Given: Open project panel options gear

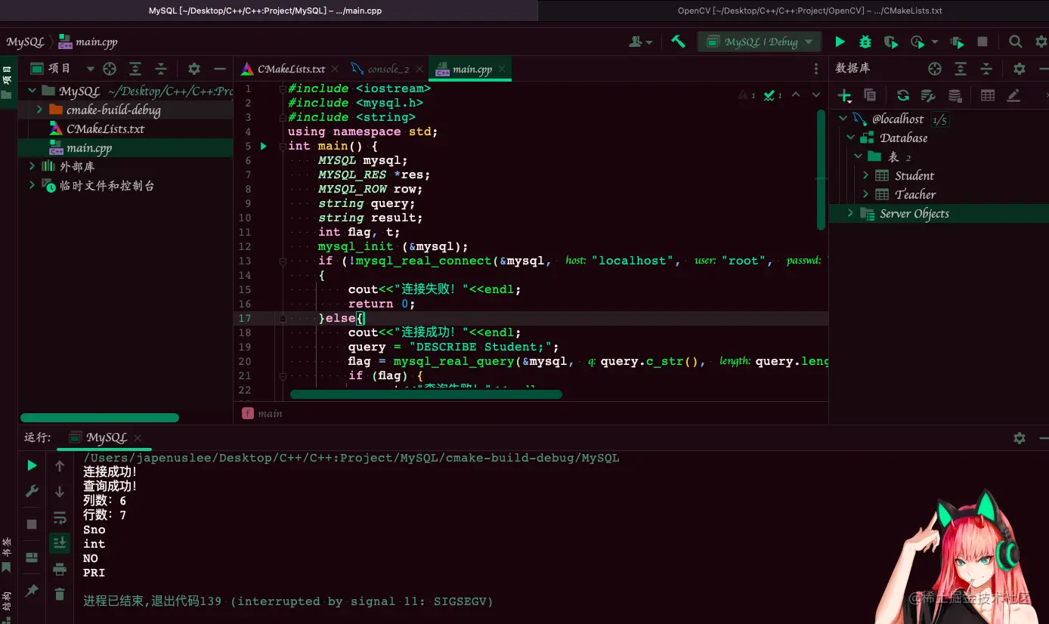Looking at the screenshot, I should (x=194, y=69).
